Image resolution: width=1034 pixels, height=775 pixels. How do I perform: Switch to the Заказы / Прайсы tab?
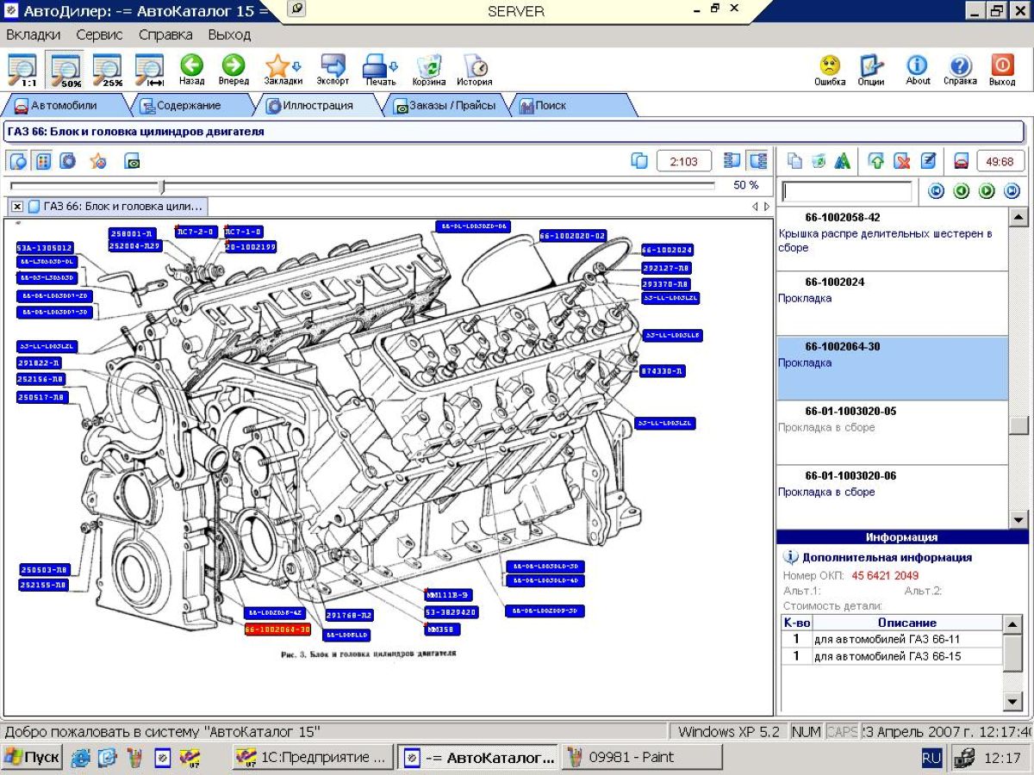tap(445, 106)
